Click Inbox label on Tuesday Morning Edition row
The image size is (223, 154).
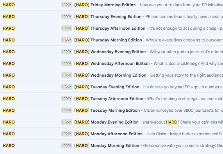coord(67,110)
